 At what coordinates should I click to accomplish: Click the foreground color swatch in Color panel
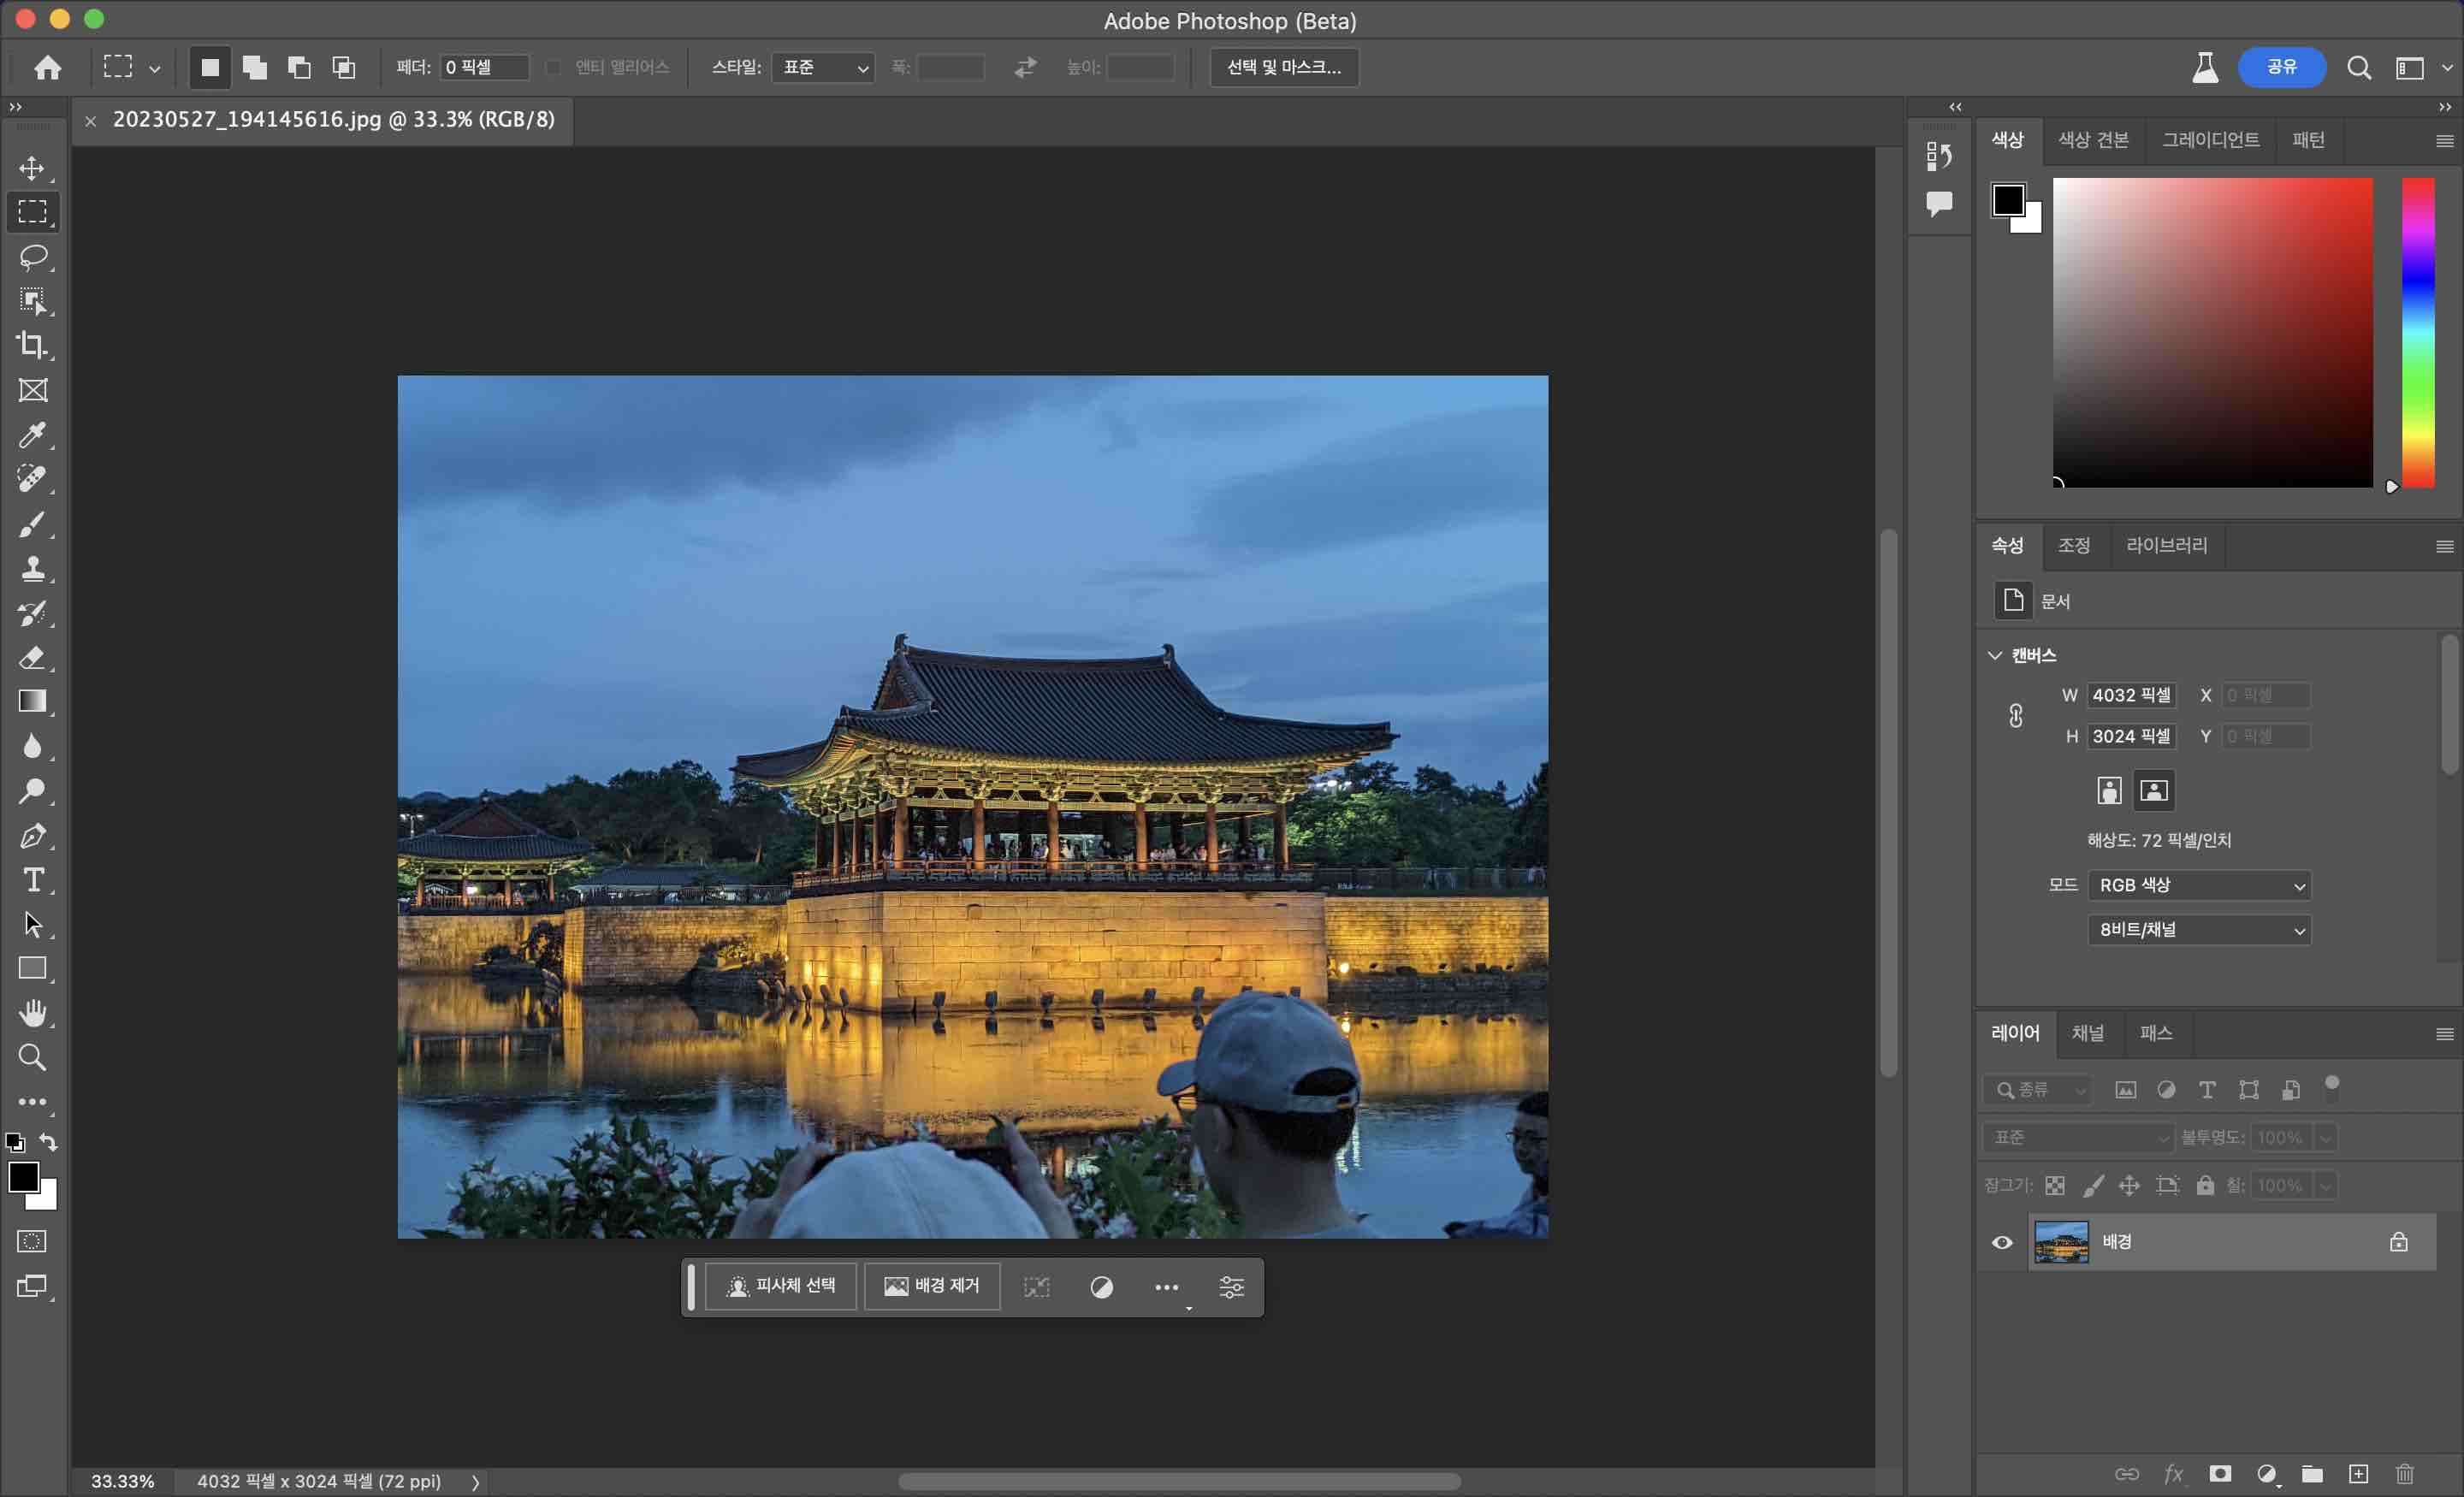2006,200
